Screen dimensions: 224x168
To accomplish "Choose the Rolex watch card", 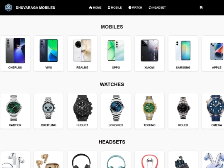I will (x=183, y=111).
